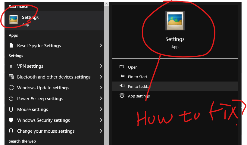This screenshot has height=145, width=247.
Task: Expand Power & sleep settings chevron
Action: pyautogui.click(x=101, y=98)
